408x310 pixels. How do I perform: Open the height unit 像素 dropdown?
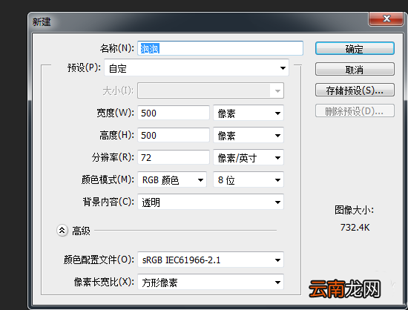(x=249, y=135)
